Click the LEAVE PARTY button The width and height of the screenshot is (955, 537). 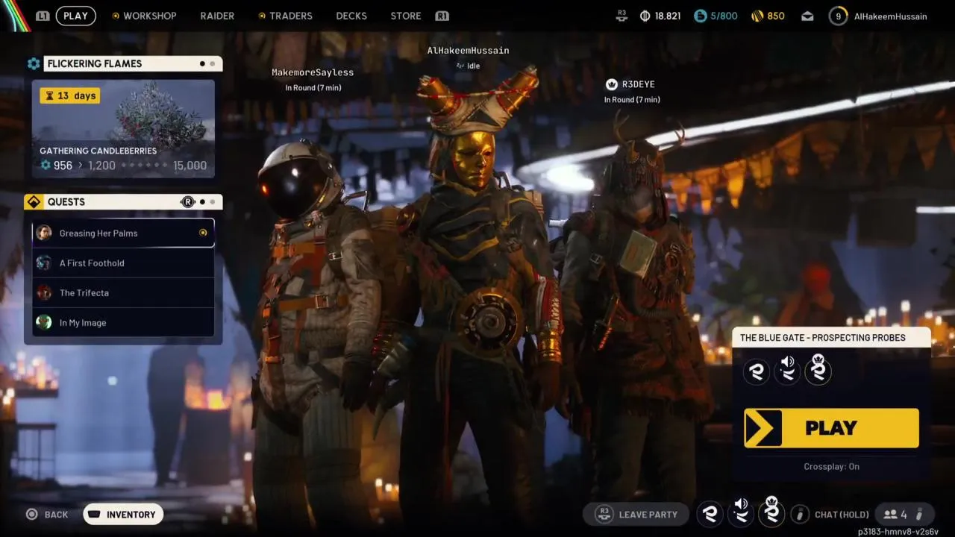pos(637,514)
